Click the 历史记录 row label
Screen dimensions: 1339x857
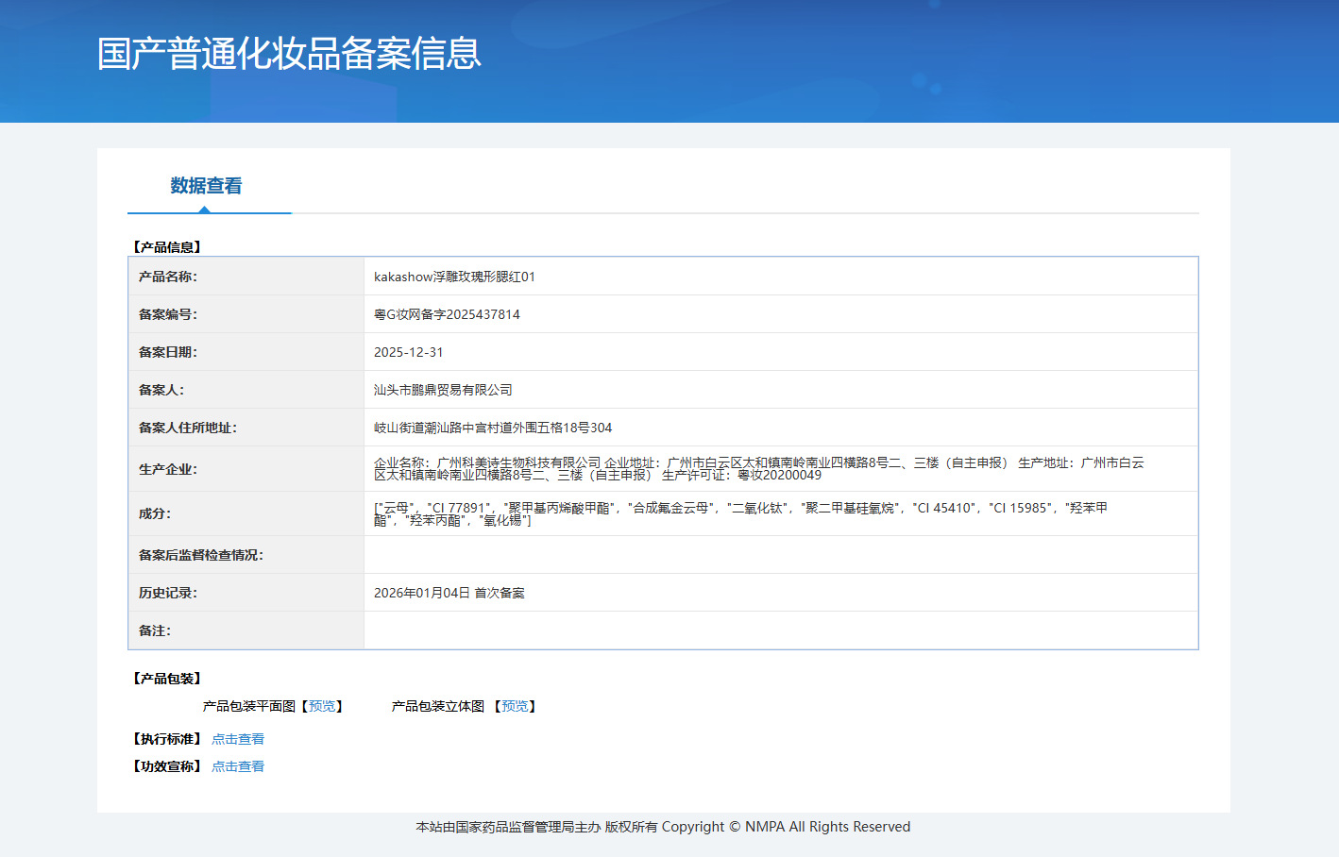coord(168,593)
